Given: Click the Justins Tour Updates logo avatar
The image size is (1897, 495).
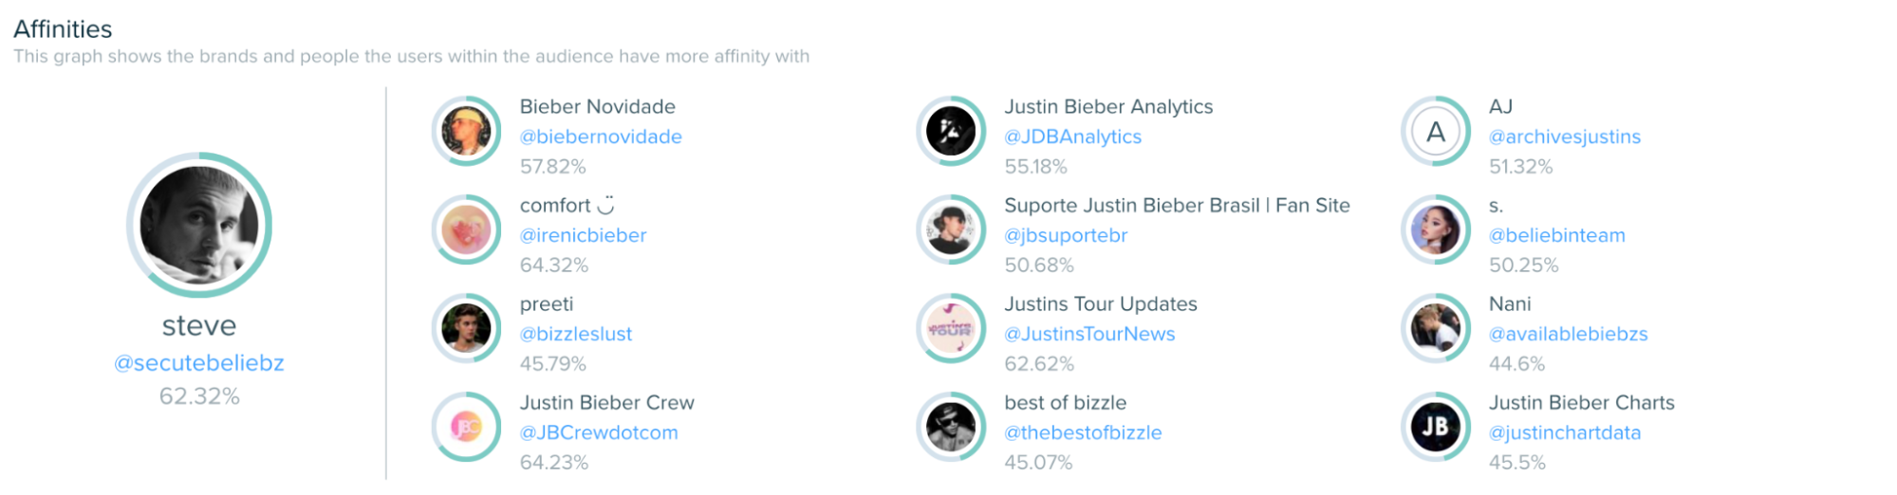Looking at the screenshot, I should point(951,328).
